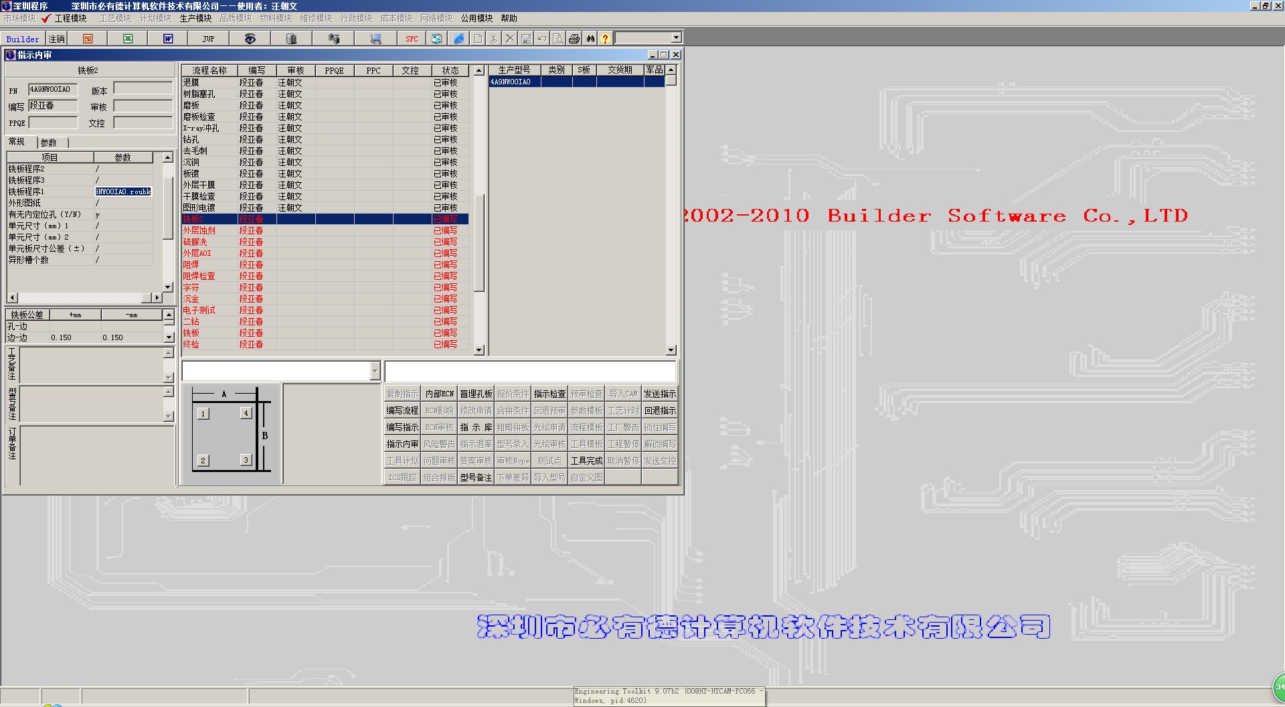The image size is (1285, 707).
Task: Launch the Word icon in toolbar
Action: 168,39
